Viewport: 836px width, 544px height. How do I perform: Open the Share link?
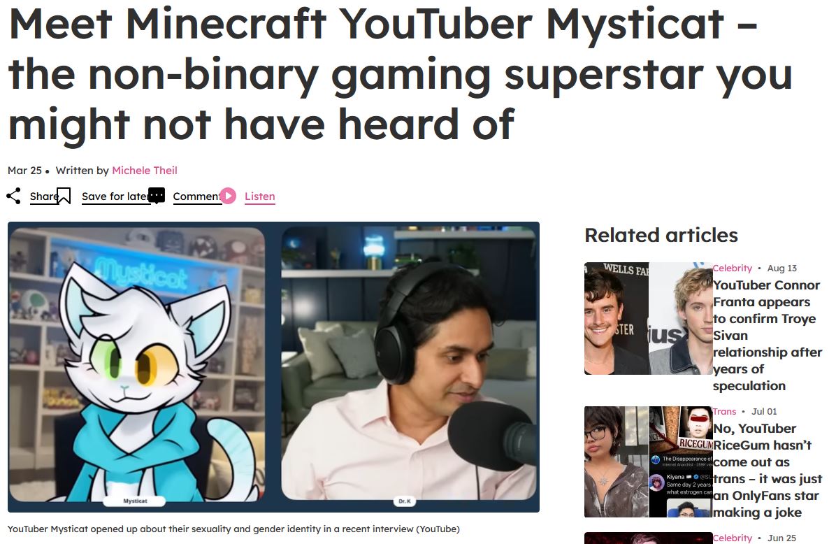pyautogui.click(x=44, y=196)
